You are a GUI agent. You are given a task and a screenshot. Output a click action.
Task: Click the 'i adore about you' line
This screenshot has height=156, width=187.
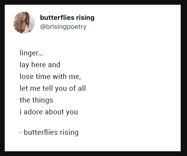(x=49, y=112)
